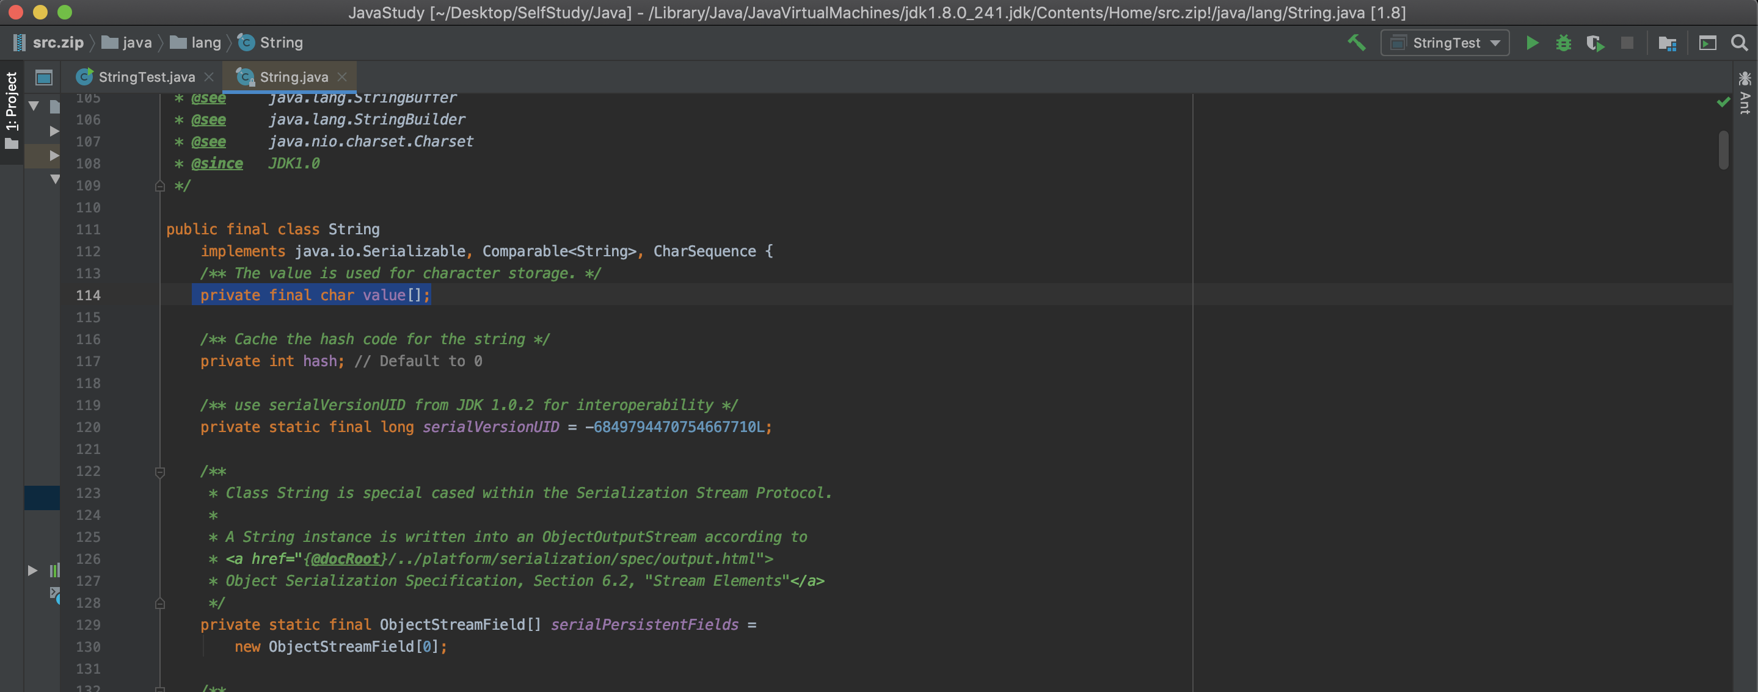Click the lang folder breadcrumb
The width and height of the screenshot is (1758, 692).
click(x=196, y=42)
